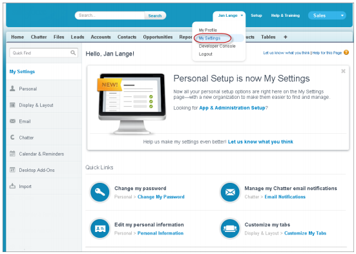The width and height of the screenshot is (356, 254).
Task: Follow the Change My Password link
Action: point(161,196)
